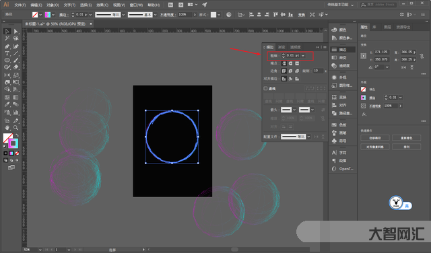Click the GPU performance rocket icon

click(x=205, y=5)
